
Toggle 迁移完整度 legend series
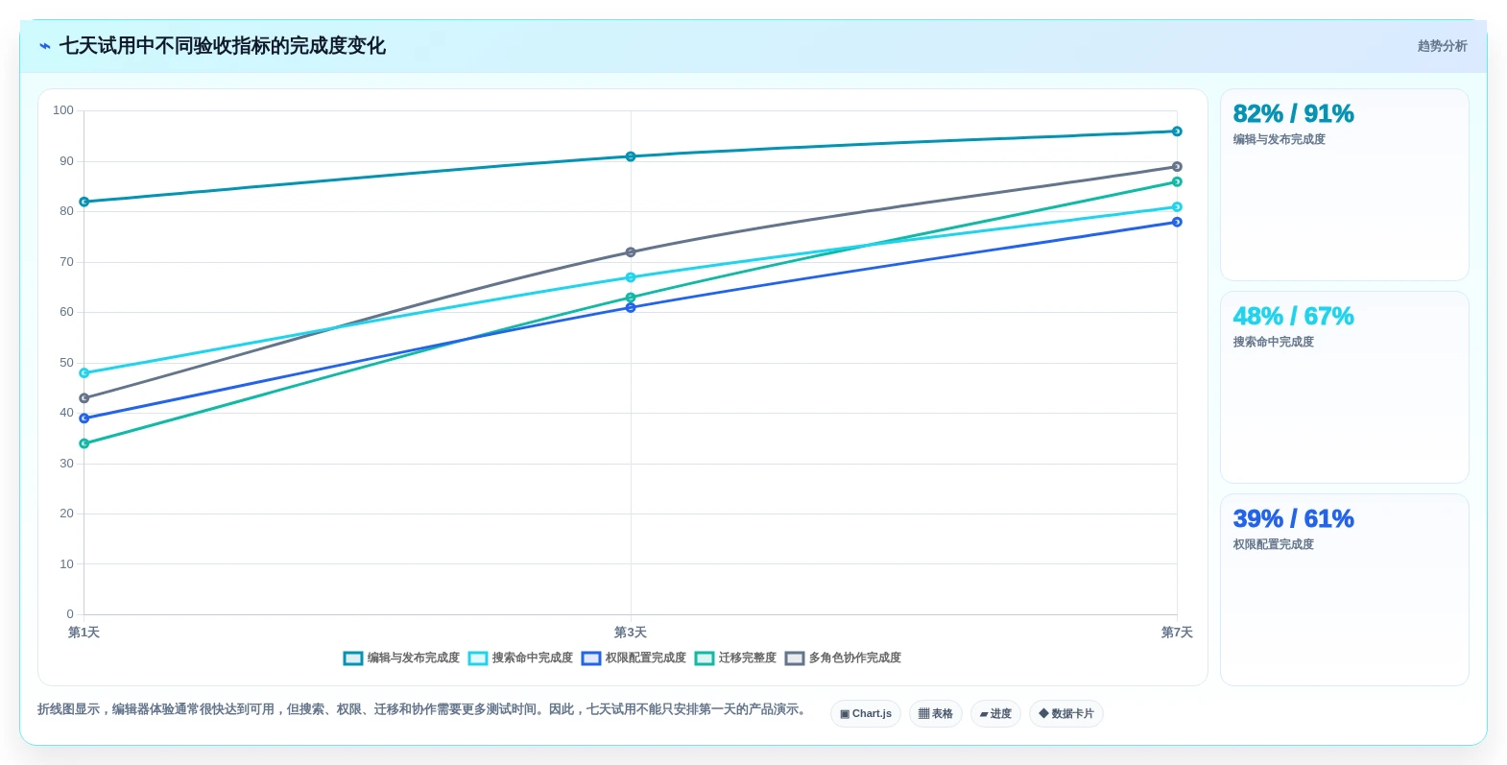tap(735, 658)
